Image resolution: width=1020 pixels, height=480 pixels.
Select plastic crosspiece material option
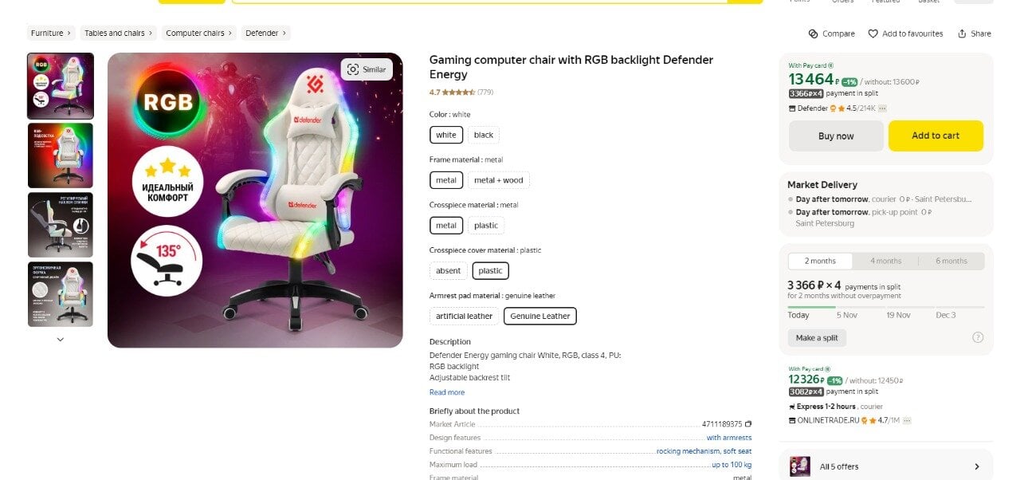486,226
